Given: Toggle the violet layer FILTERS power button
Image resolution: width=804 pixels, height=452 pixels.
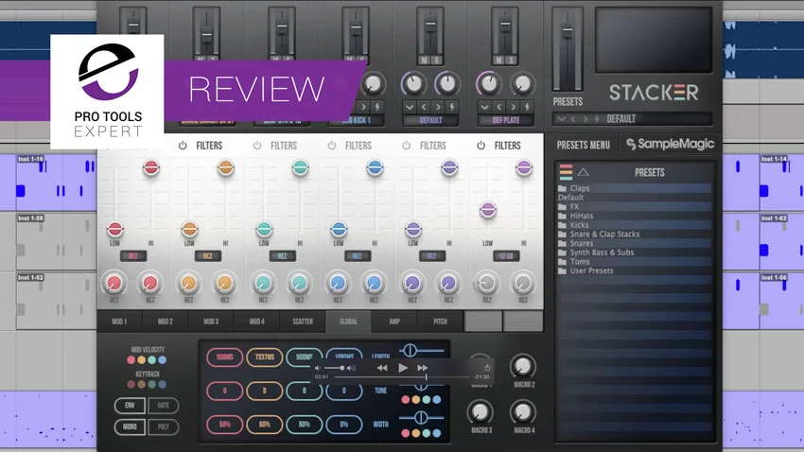Looking at the screenshot, I should pyautogui.click(x=481, y=146).
